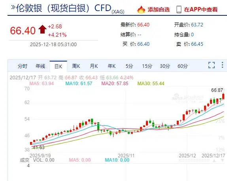Switch to the 分时 chart tab
Screen dimensions: 227x181
click(23, 66)
